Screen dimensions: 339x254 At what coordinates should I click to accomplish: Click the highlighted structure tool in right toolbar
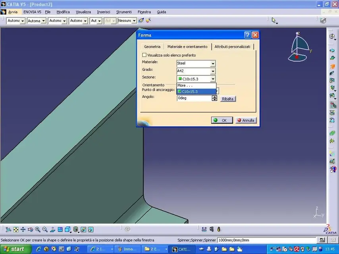[333, 105]
